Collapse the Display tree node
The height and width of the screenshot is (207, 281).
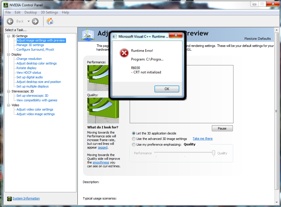click(x=8, y=54)
